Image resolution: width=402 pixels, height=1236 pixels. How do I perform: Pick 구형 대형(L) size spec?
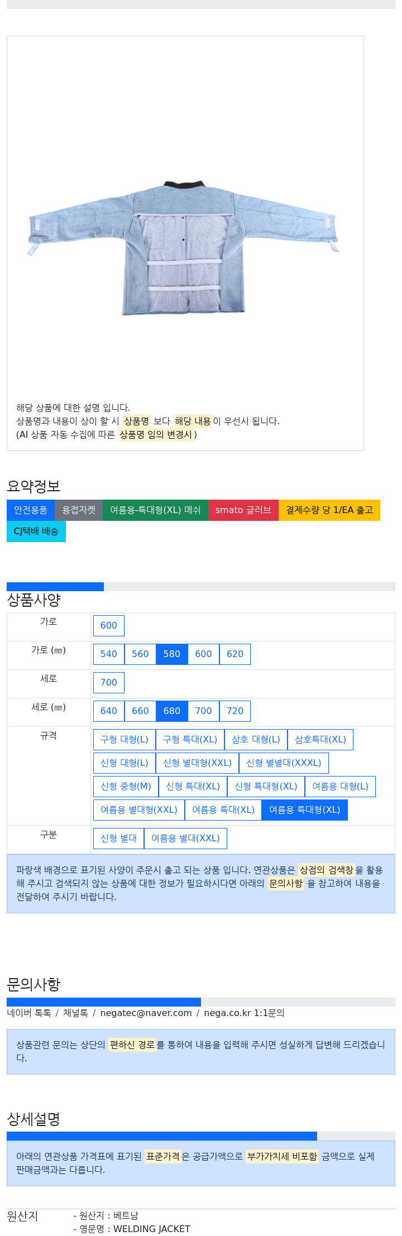125,740
